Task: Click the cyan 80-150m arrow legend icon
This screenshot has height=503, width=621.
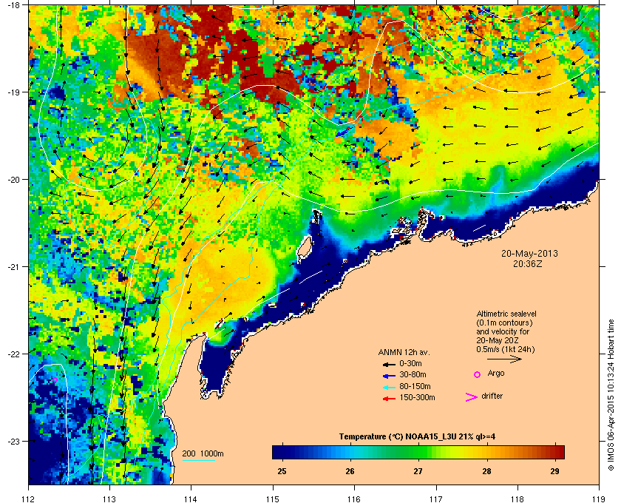Action: (x=389, y=387)
